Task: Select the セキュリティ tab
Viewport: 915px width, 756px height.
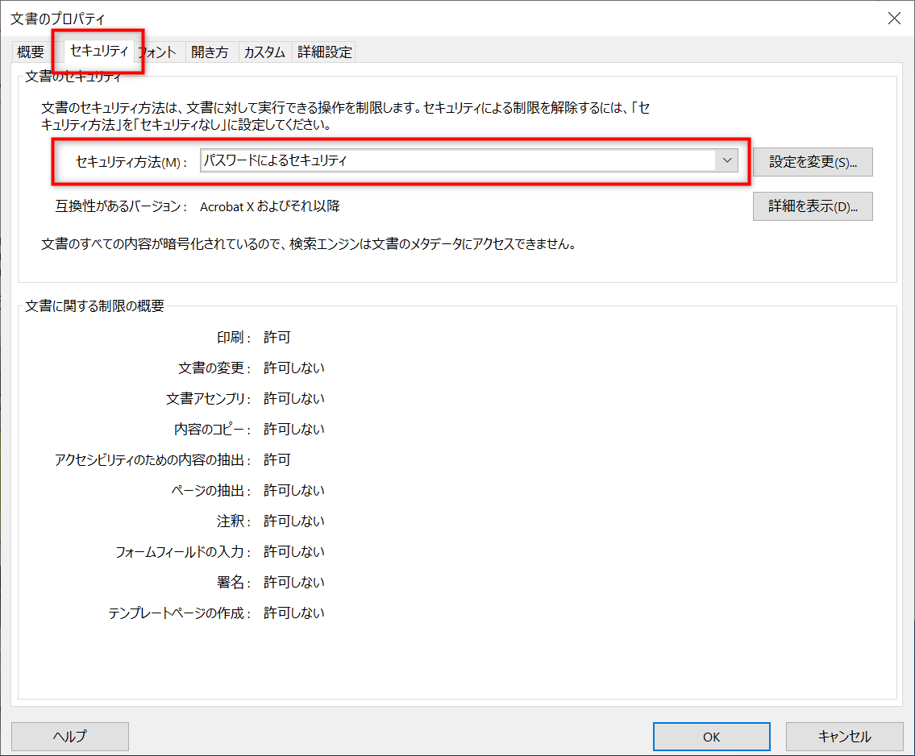Action: click(98, 51)
